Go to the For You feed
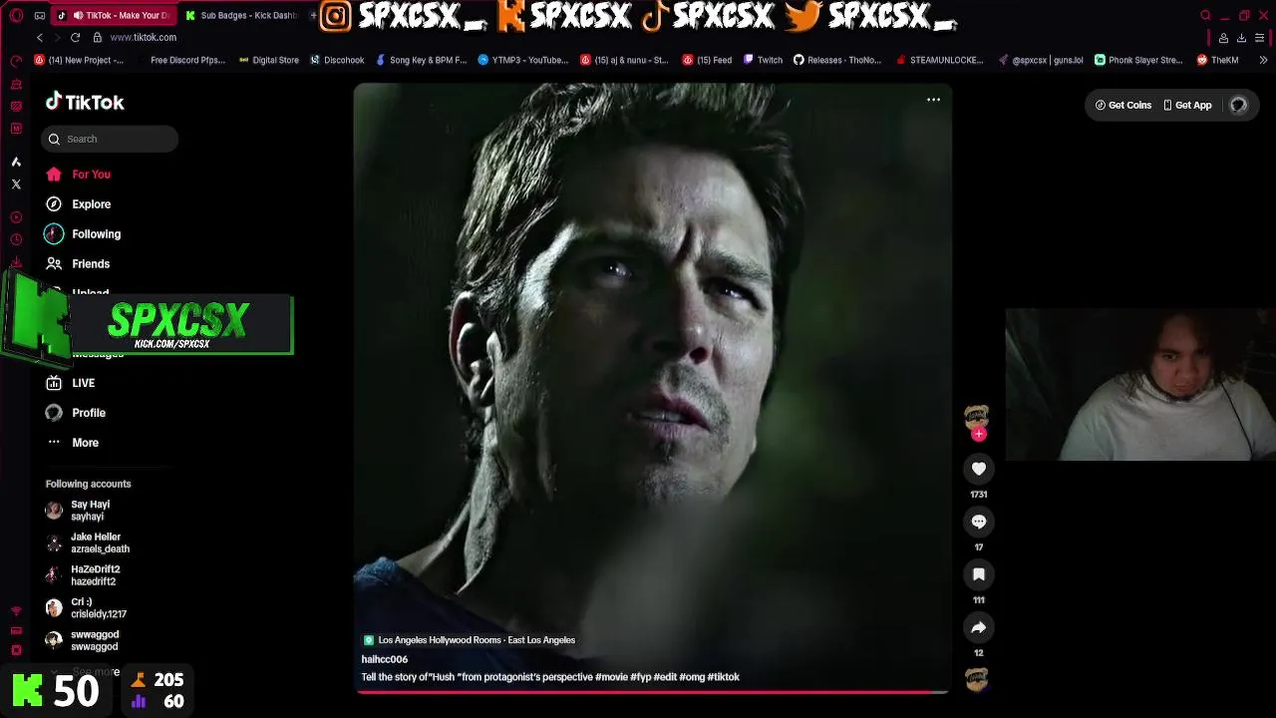 [78, 175]
